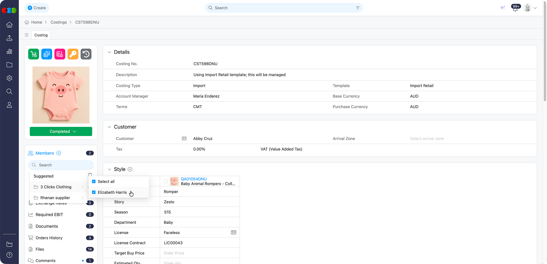The width and height of the screenshot is (547, 264).
Task: Open the Completed status dropdown
Action: [61, 131]
